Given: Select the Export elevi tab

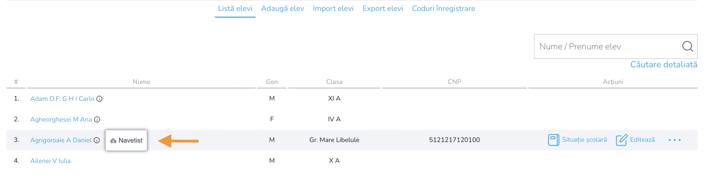Looking at the screenshot, I should click(382, 9).
